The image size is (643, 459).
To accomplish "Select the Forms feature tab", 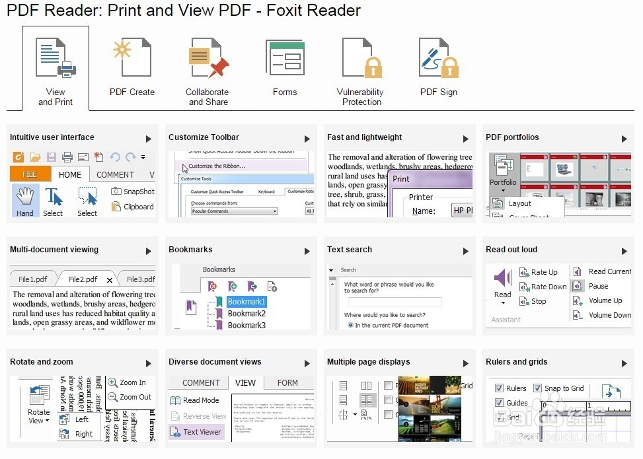I will tap(285, 68).
